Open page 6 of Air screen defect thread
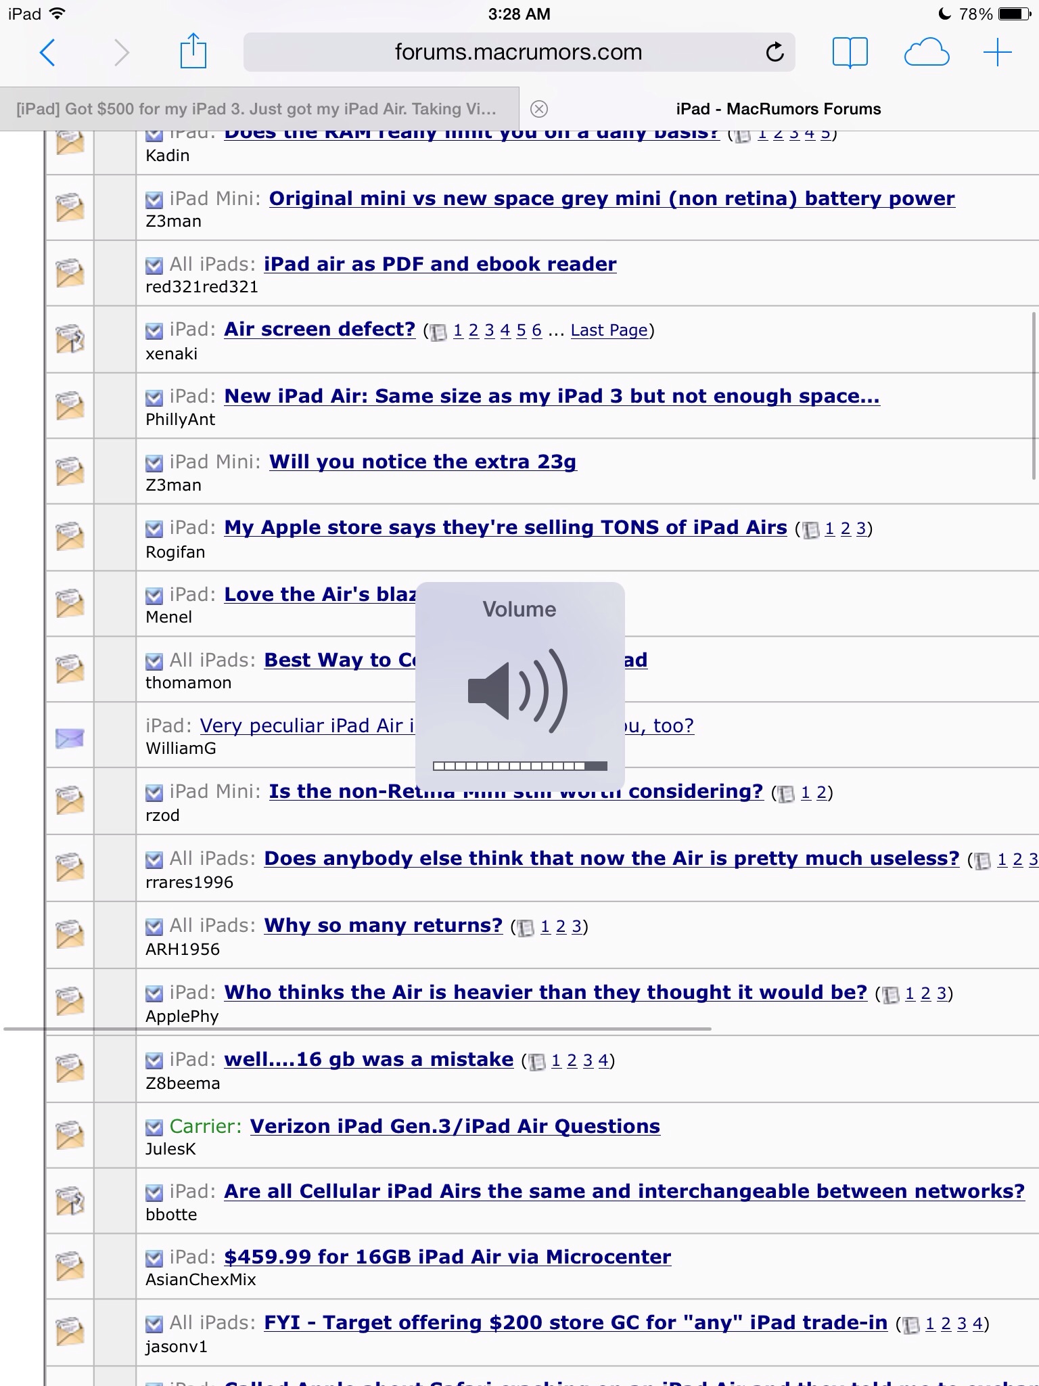This screenshot has height=1386, width=1039. point(536,330)
